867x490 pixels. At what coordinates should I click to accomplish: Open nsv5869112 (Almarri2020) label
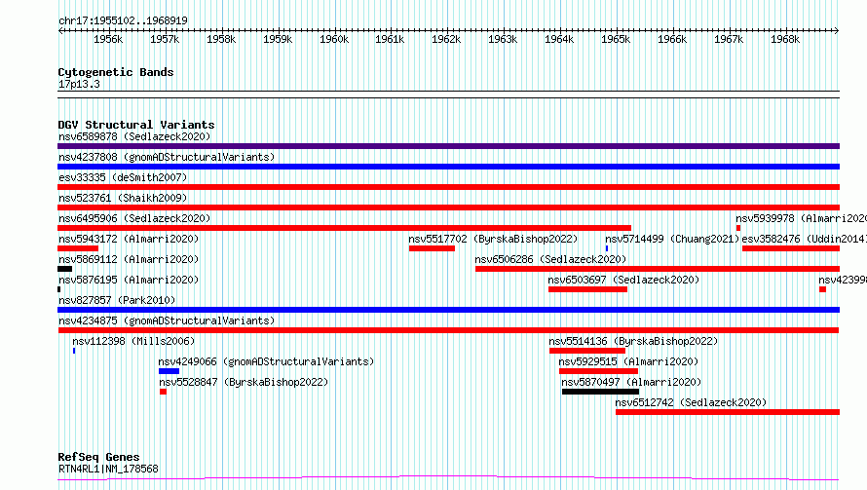click(129, 259)
